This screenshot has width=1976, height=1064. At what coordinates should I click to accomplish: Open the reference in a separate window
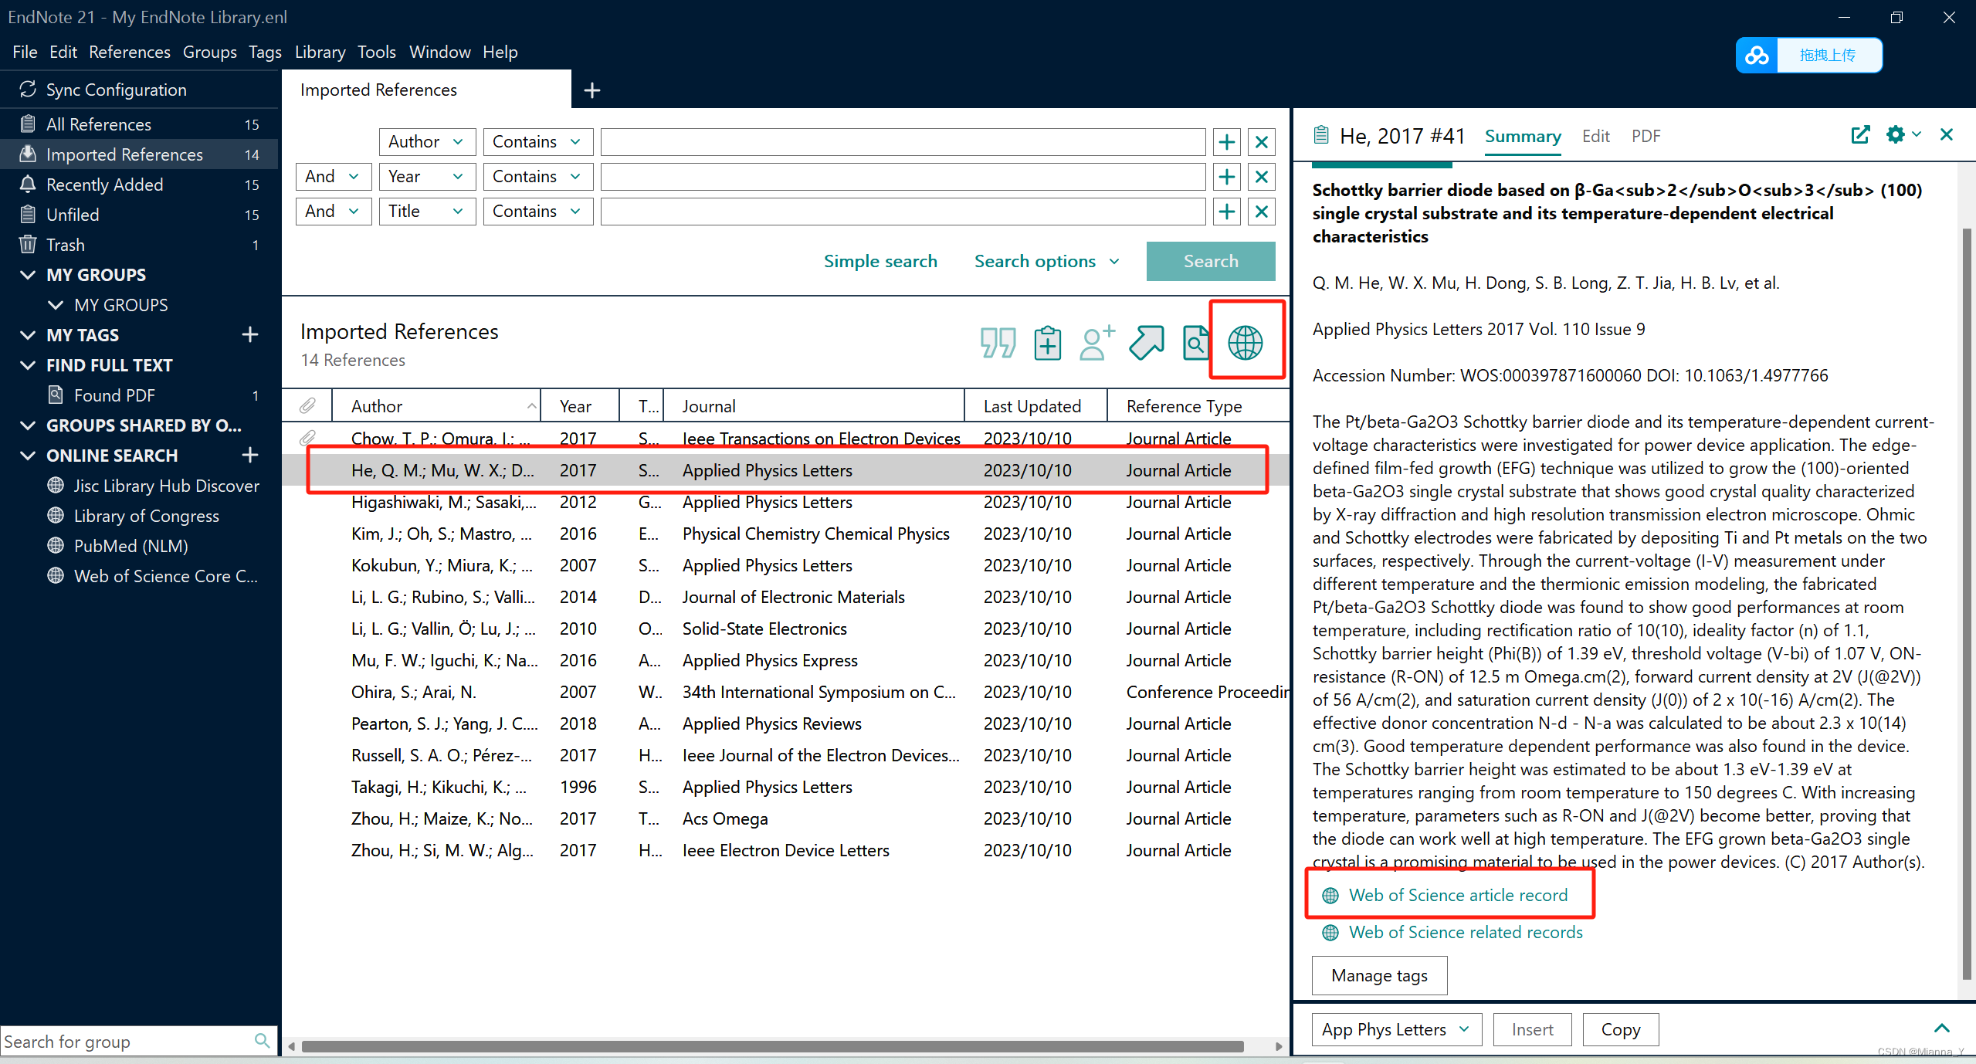click(1860, 134)
